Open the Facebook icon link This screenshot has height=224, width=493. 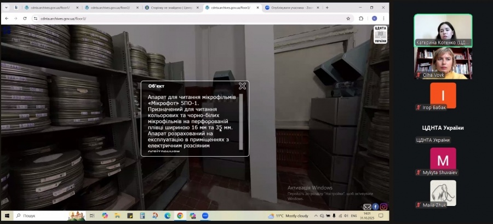coord(376,206)
